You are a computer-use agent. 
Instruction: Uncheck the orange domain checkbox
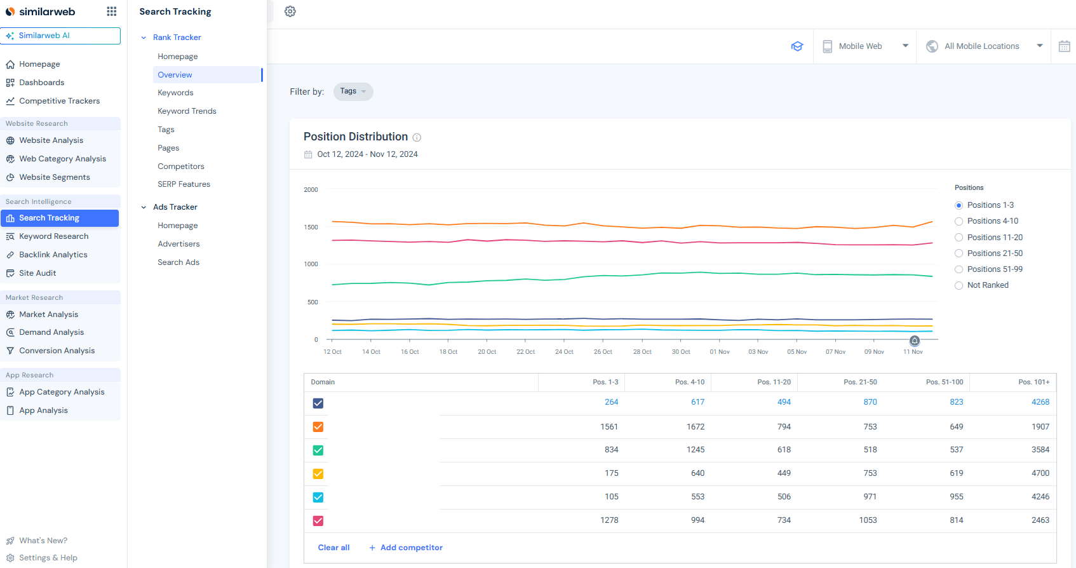click(318, 427)
